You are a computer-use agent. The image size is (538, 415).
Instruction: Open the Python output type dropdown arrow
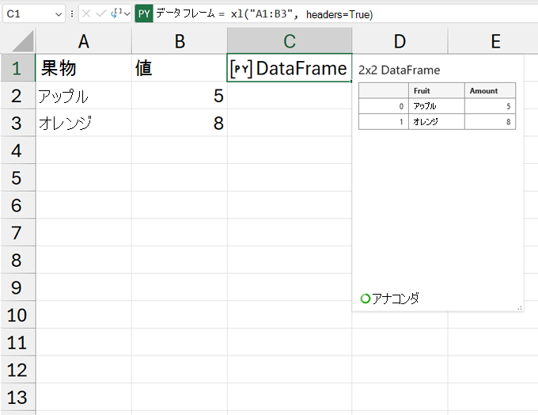point(127,14)
